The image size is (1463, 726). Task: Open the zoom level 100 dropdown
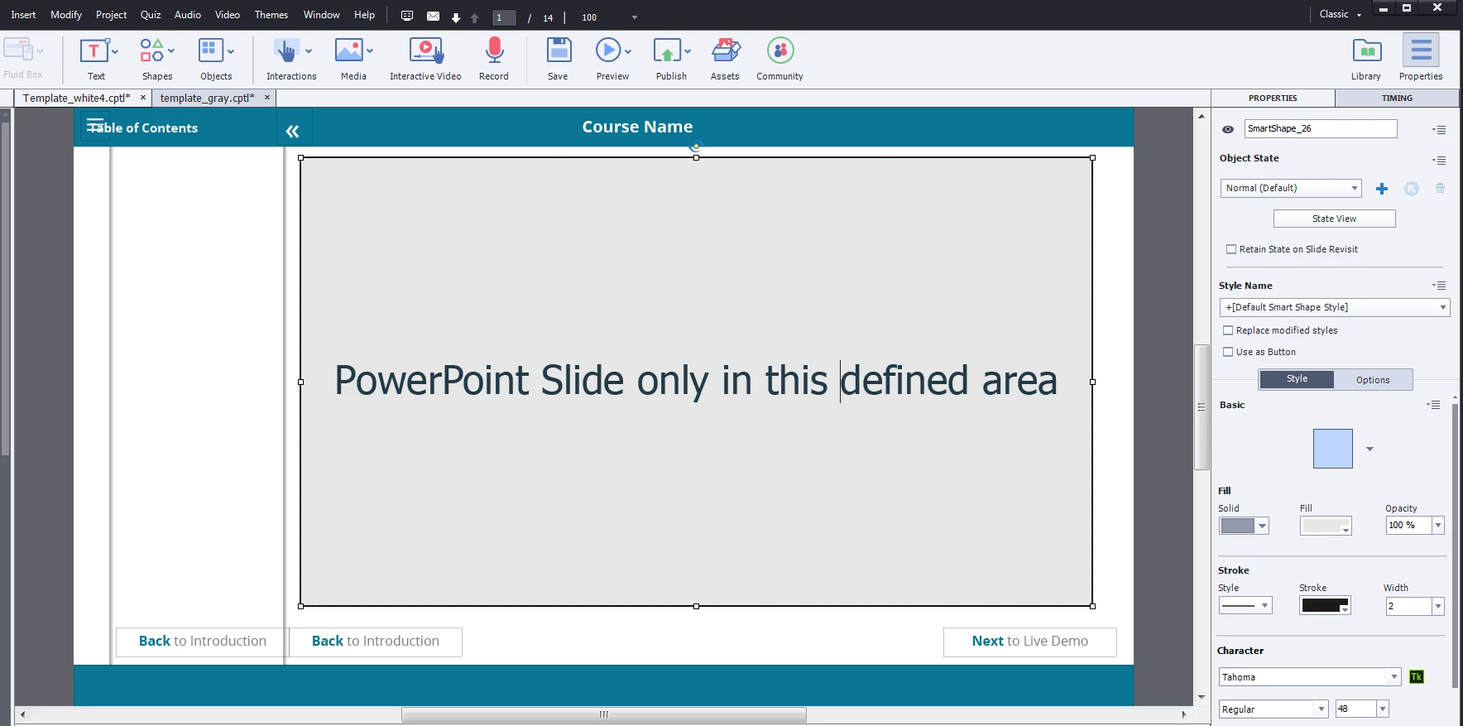point(635,17)
